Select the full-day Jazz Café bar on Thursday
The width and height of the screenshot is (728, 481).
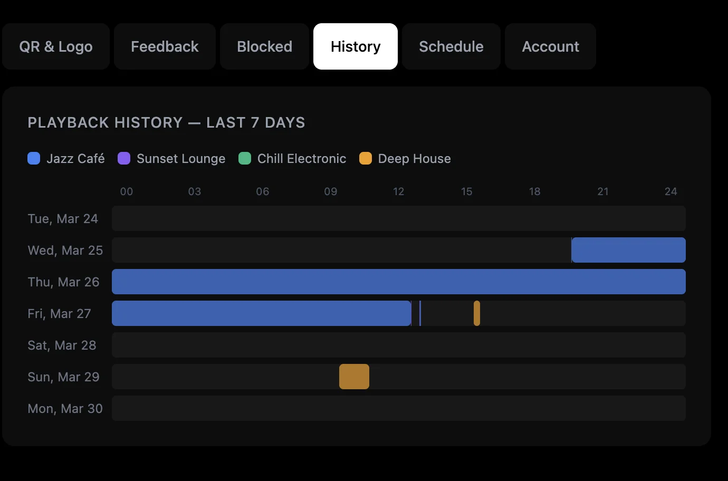click(398, 282)
